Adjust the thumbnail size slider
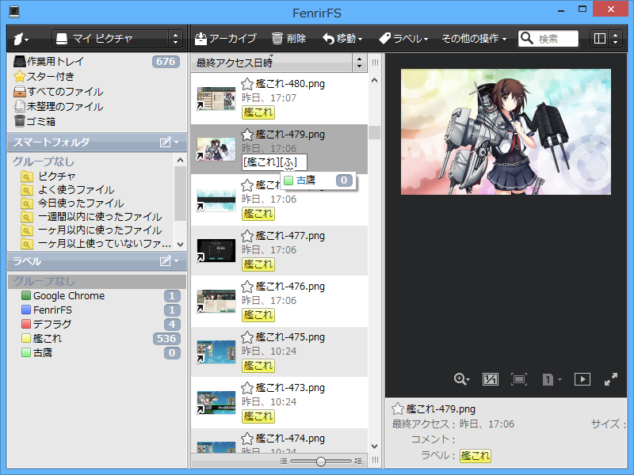The height and width of the screenshot is (475, 634). click(x=321, y=461)
